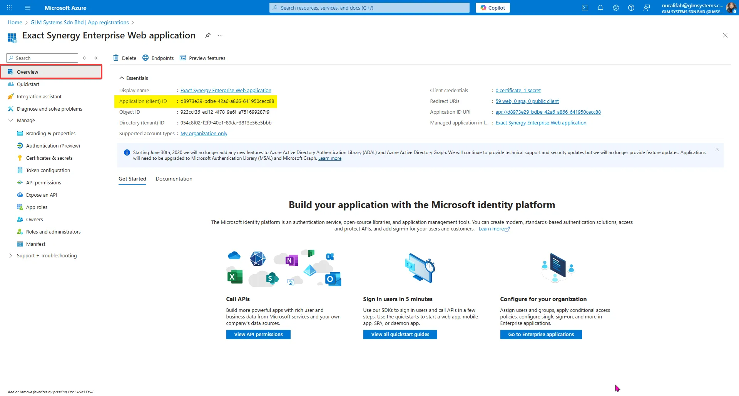Click the Help question mark icon
The width and height of the screenshot is (739, 396).
[x=631, y=8]
